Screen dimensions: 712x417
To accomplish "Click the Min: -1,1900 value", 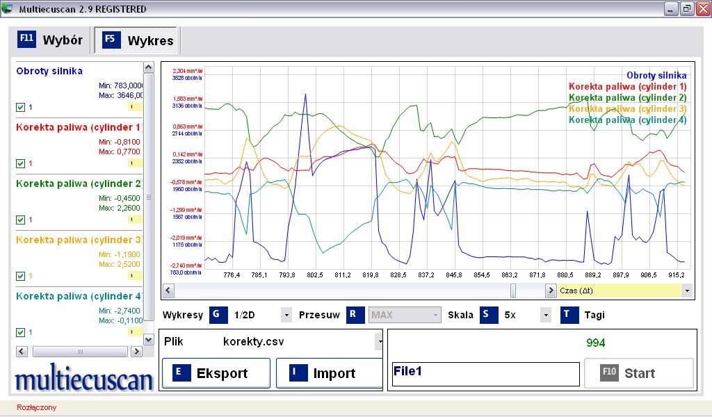I will (120, 254).
